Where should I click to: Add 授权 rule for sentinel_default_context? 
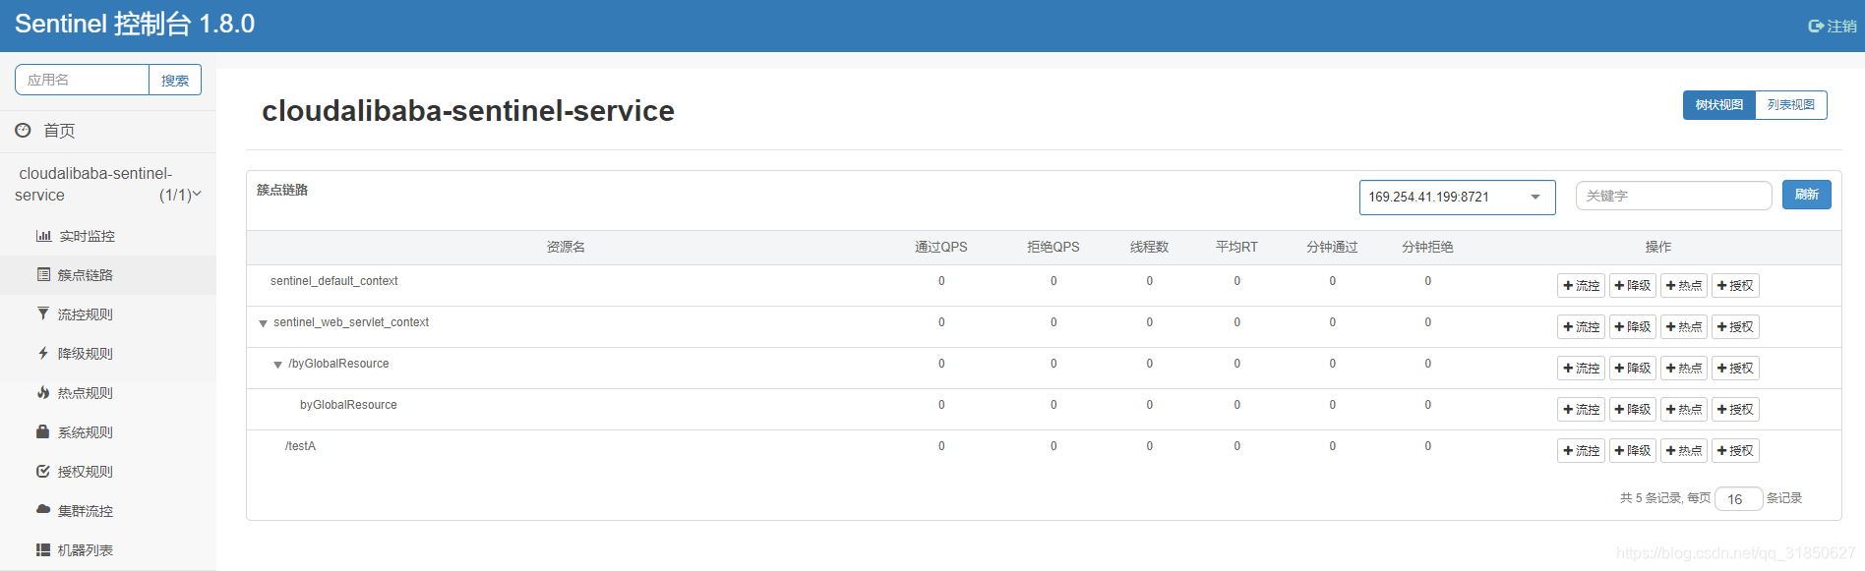tap(1735, 286)
